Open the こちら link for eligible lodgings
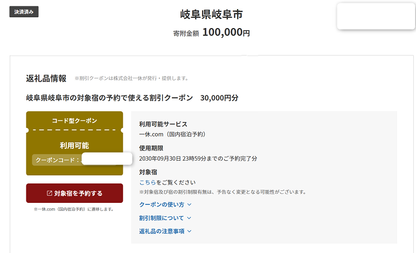416x253 pixels. 148,182
